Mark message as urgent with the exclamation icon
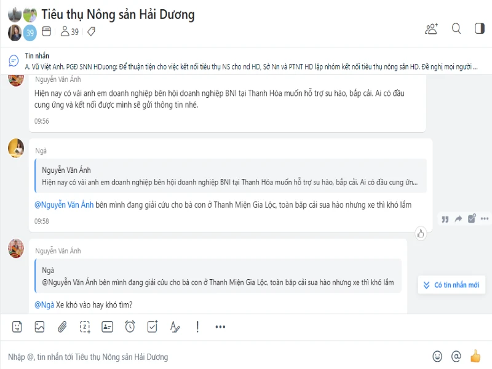This screenshot has width=492, height=369. point(197,327)
